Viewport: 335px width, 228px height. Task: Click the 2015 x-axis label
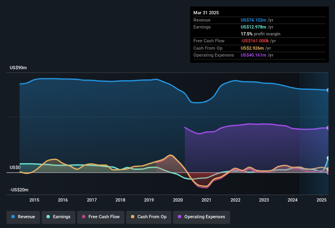(x=34, y=200)
